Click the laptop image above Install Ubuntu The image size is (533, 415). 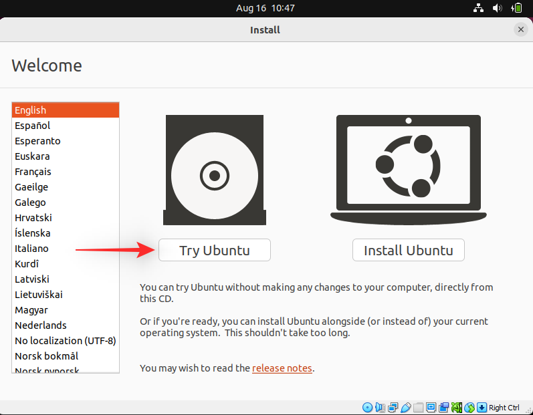click(408, 170)
